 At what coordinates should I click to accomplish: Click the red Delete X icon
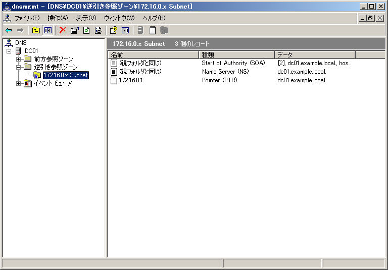point(63,30)
